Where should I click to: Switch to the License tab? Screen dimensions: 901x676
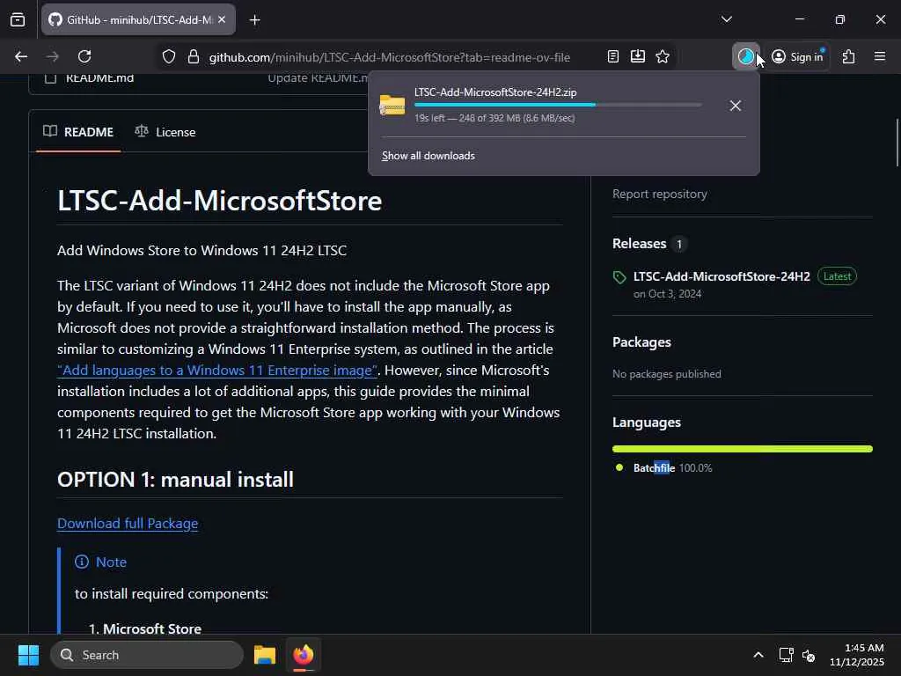coord(165,132)
